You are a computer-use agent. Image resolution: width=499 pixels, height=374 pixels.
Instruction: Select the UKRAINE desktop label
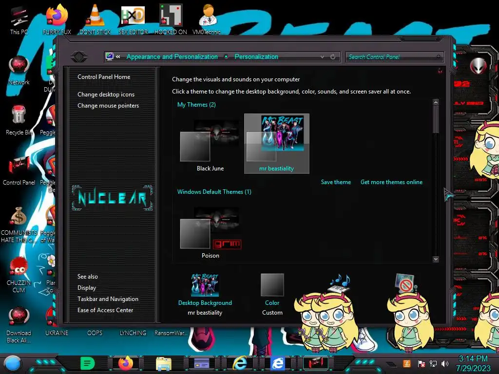[x=57, y=333]
